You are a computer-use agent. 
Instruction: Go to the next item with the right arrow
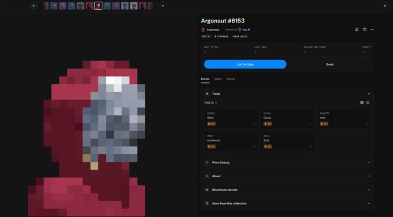162,6
